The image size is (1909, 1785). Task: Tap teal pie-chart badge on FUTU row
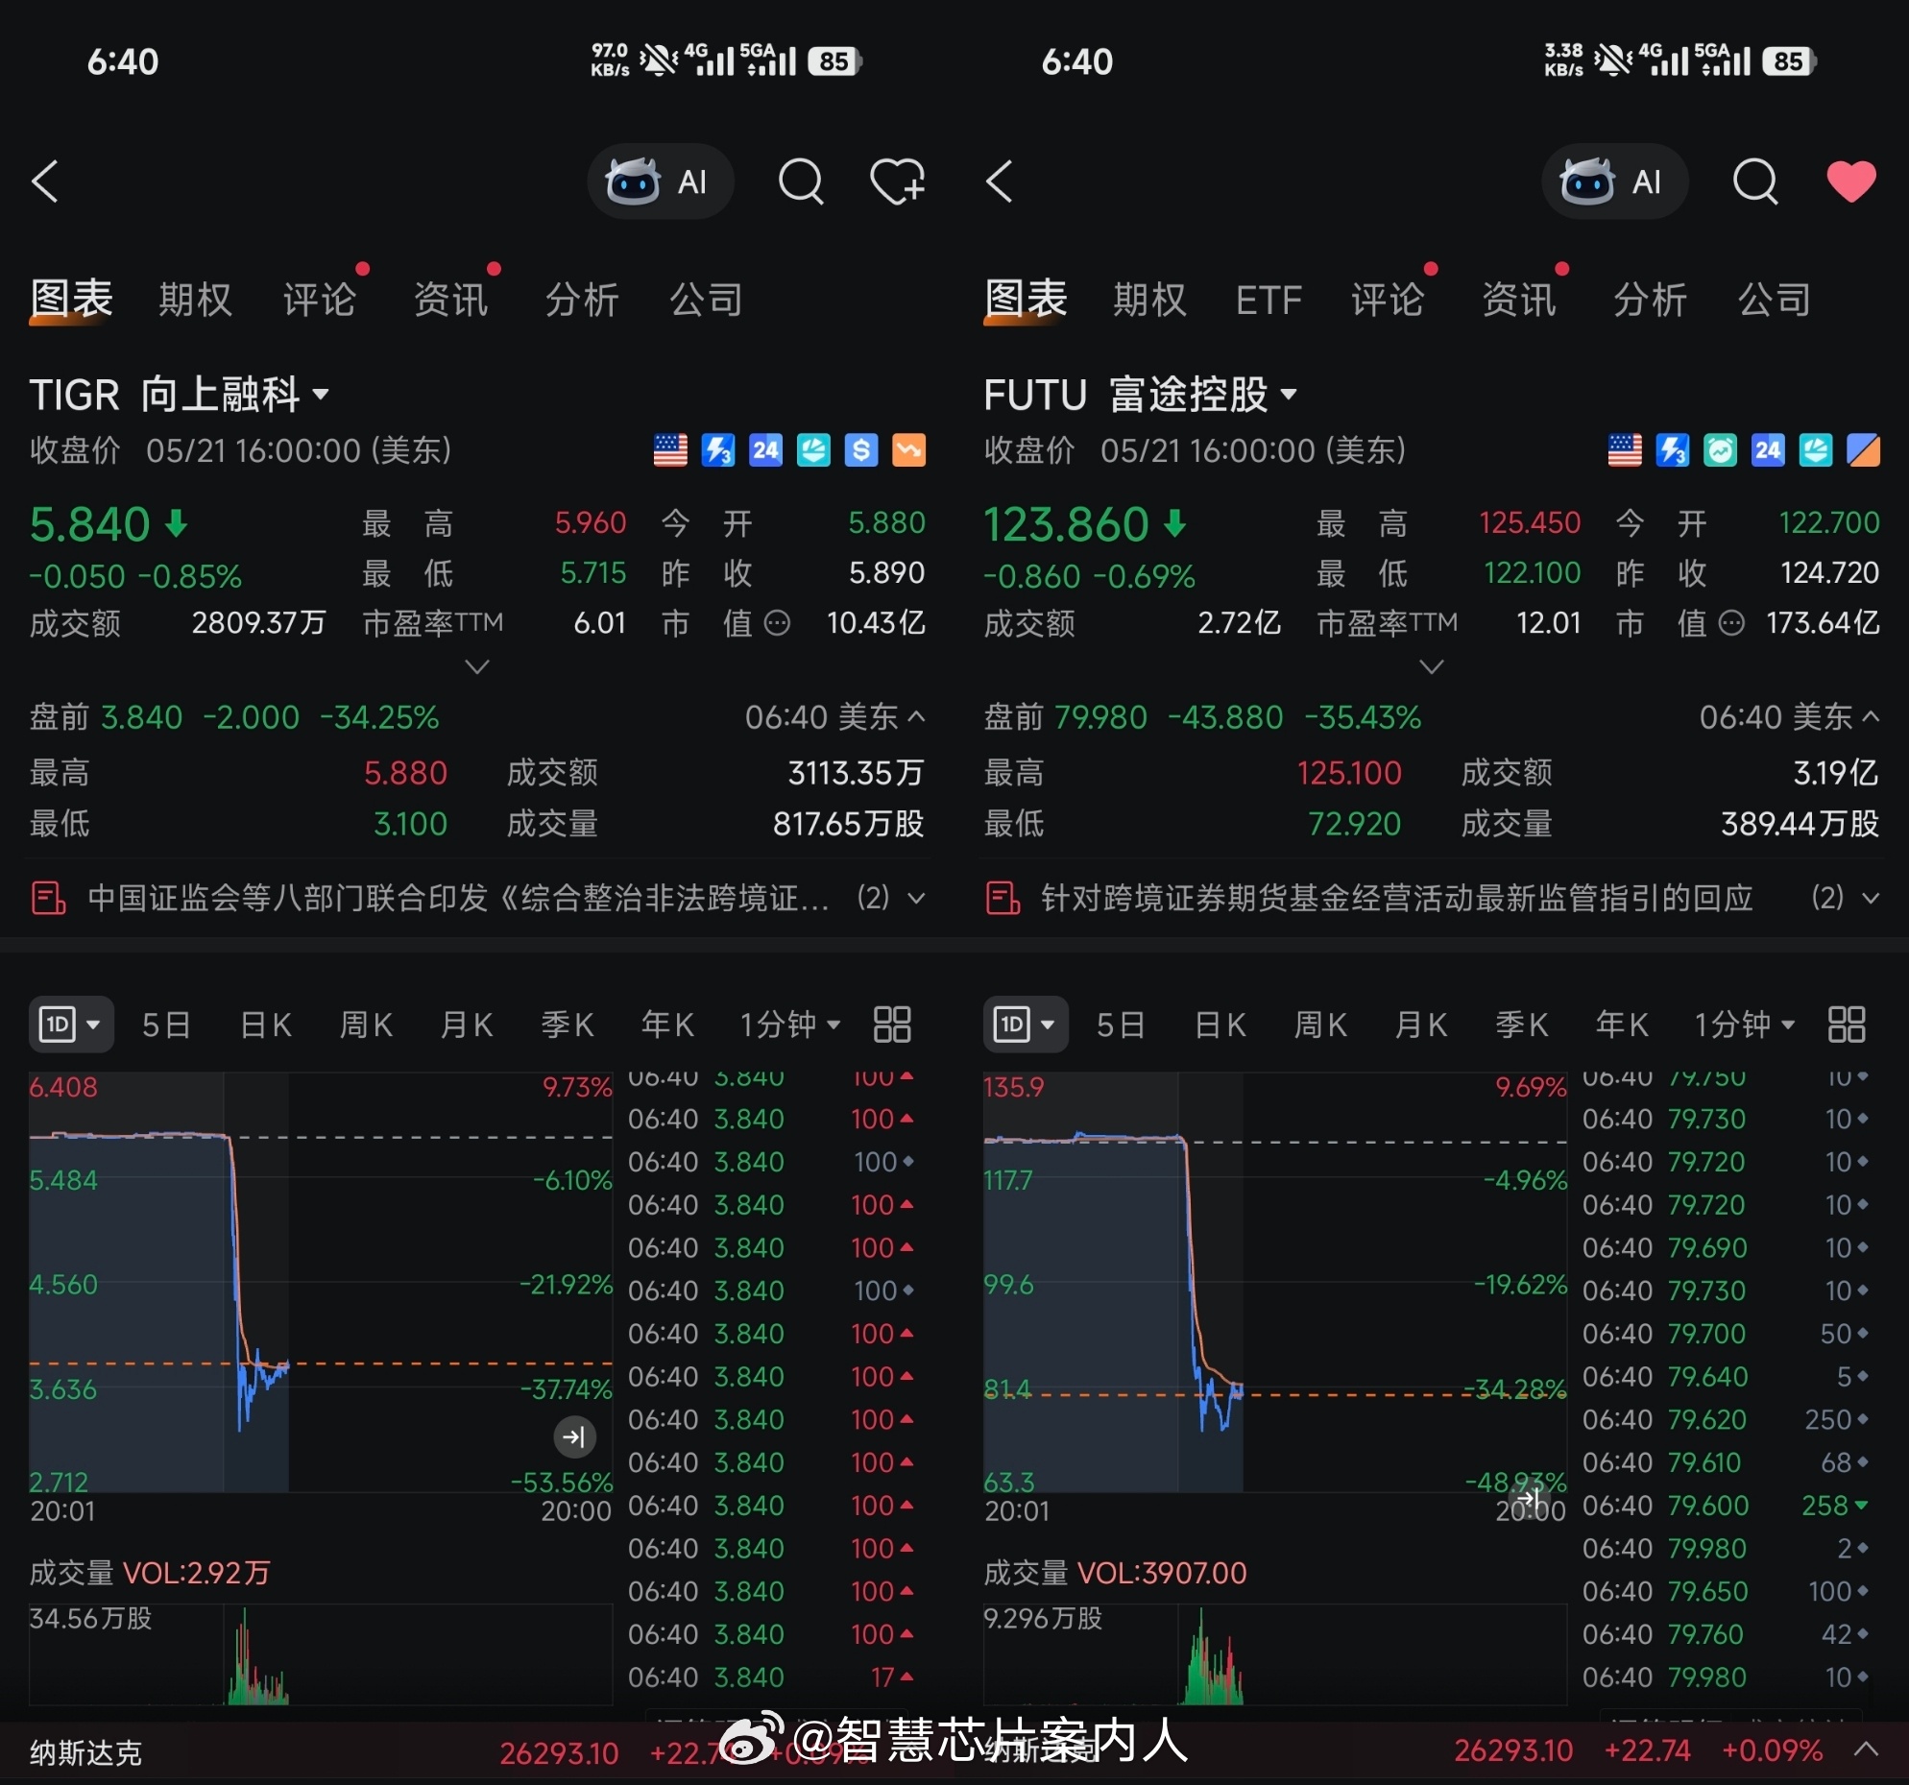1816,450
